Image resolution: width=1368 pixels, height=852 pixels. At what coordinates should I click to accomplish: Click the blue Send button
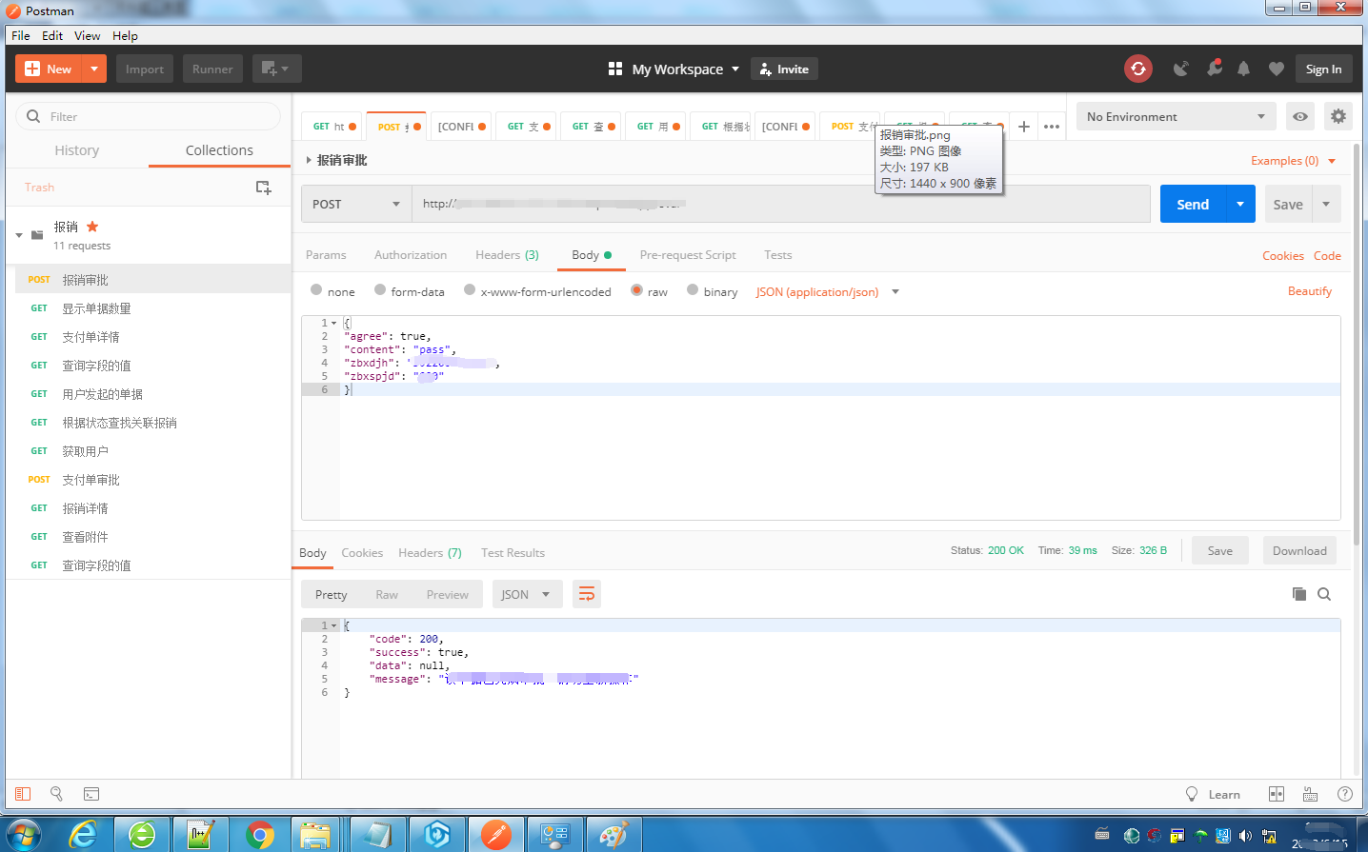(1192, 204)
